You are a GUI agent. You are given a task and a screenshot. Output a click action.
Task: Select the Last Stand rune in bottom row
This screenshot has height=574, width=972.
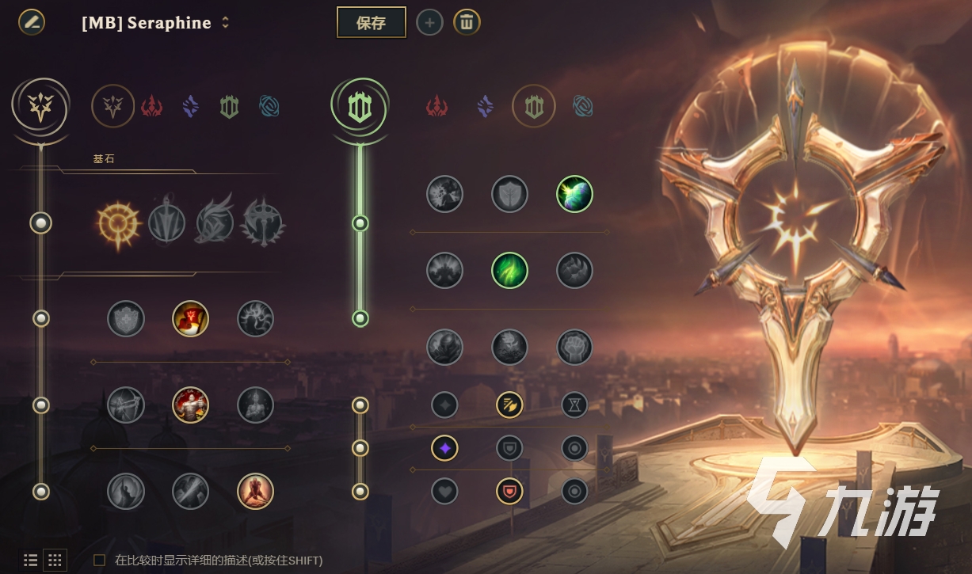tap(255, 491)
